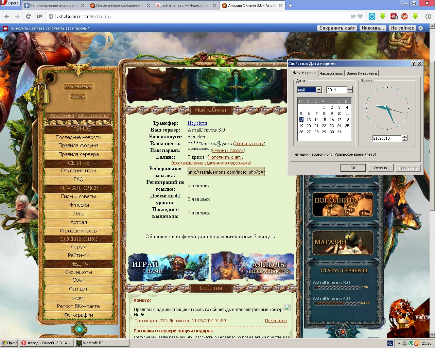Viewport: 435px width, 348px height.
Task: Click the blue circular extension icon
Action: click(372, 16)
